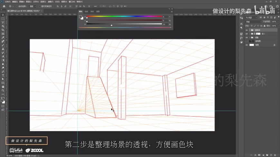Select the Zoom tool
Image resolution: width=280 pixels, height=157 pixels.
click(x=3, y=90)
